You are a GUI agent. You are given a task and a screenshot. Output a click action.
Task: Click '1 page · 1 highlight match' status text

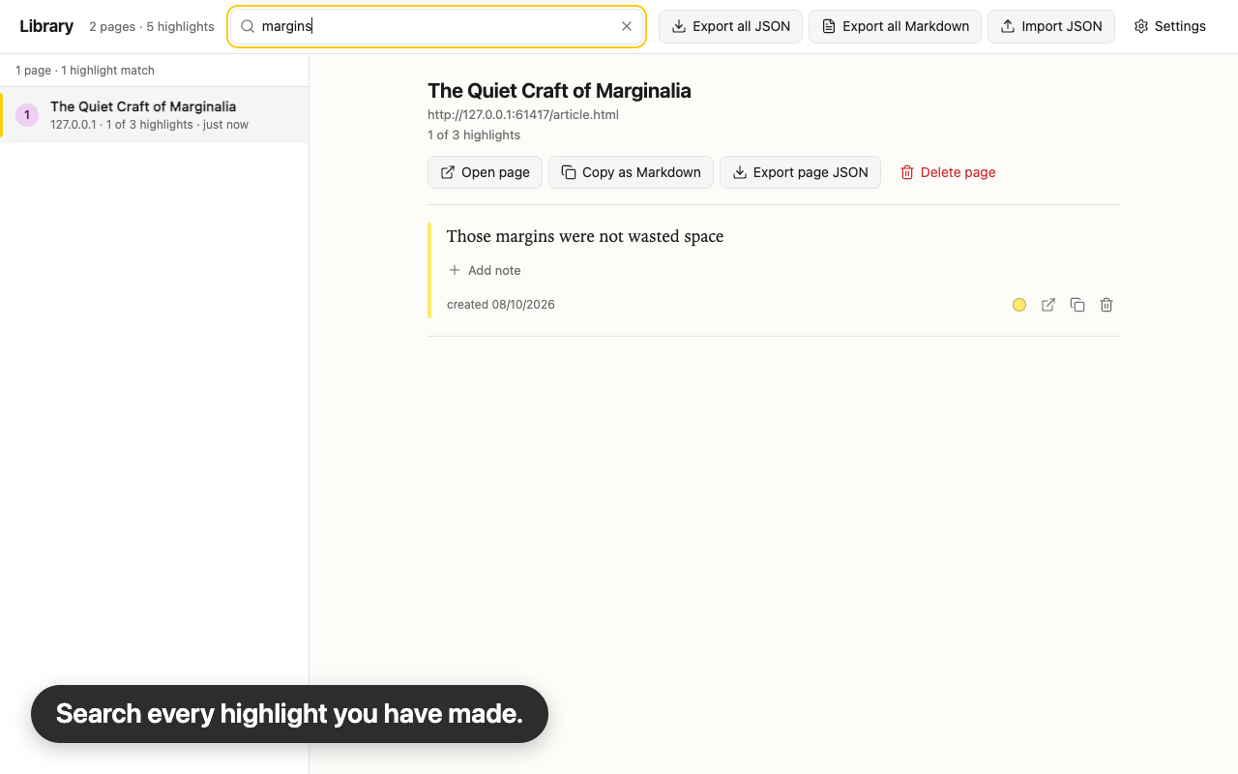pyautogui.click(x=85, y=70)
